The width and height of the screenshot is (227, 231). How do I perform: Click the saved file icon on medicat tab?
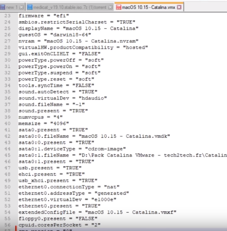(30, 7)
